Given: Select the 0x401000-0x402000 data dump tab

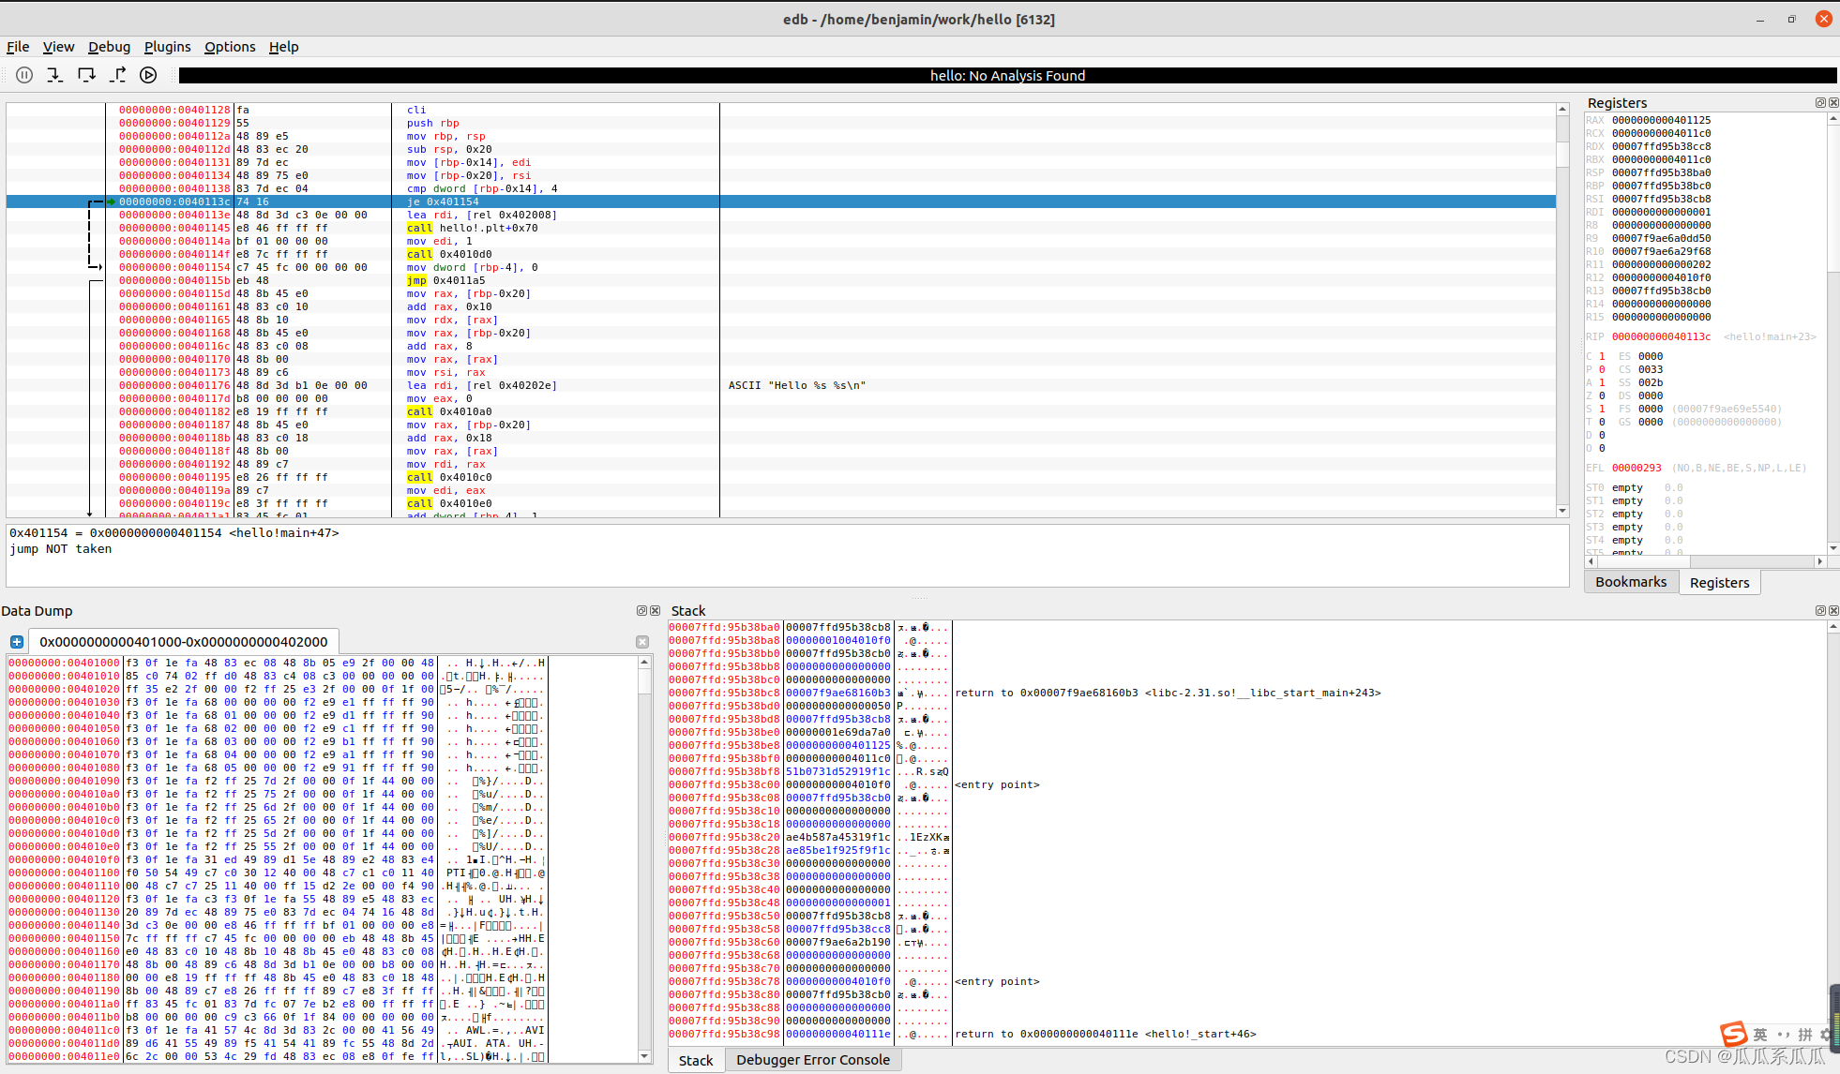Looking at the screenshot, I should pos(184,642).
